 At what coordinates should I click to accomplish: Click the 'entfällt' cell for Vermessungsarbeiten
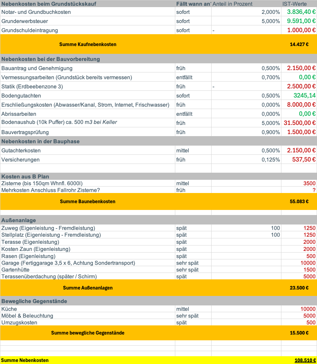point(184,77)
